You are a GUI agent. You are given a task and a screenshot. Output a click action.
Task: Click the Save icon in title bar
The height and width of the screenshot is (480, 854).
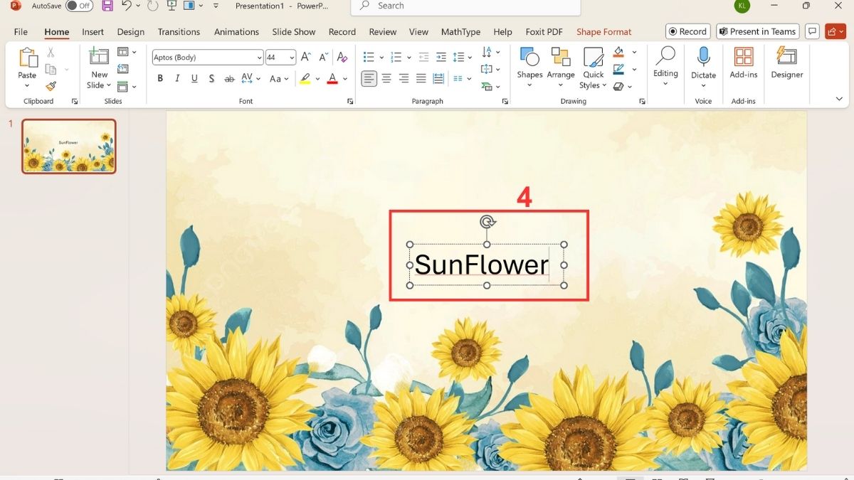click(107, 6)
